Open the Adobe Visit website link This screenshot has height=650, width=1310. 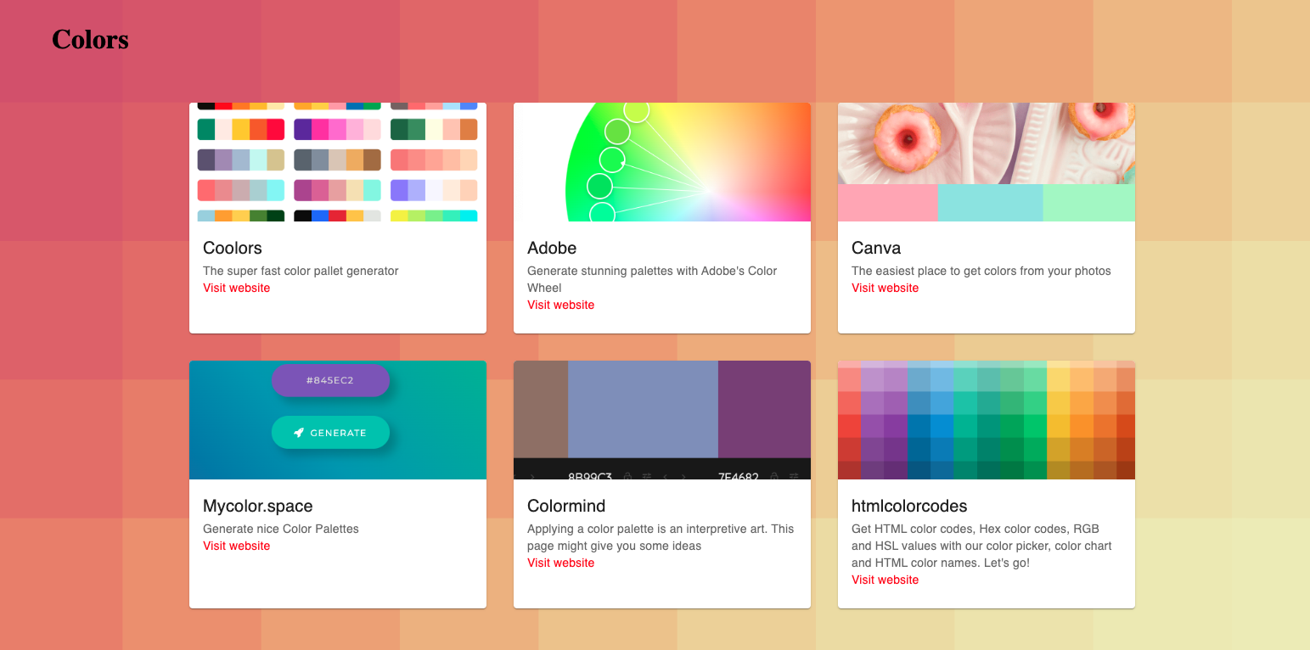[560, 305]
